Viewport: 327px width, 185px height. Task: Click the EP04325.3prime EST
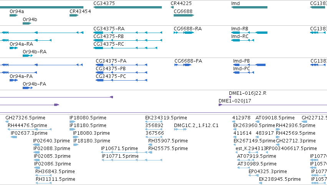[254, 176]
